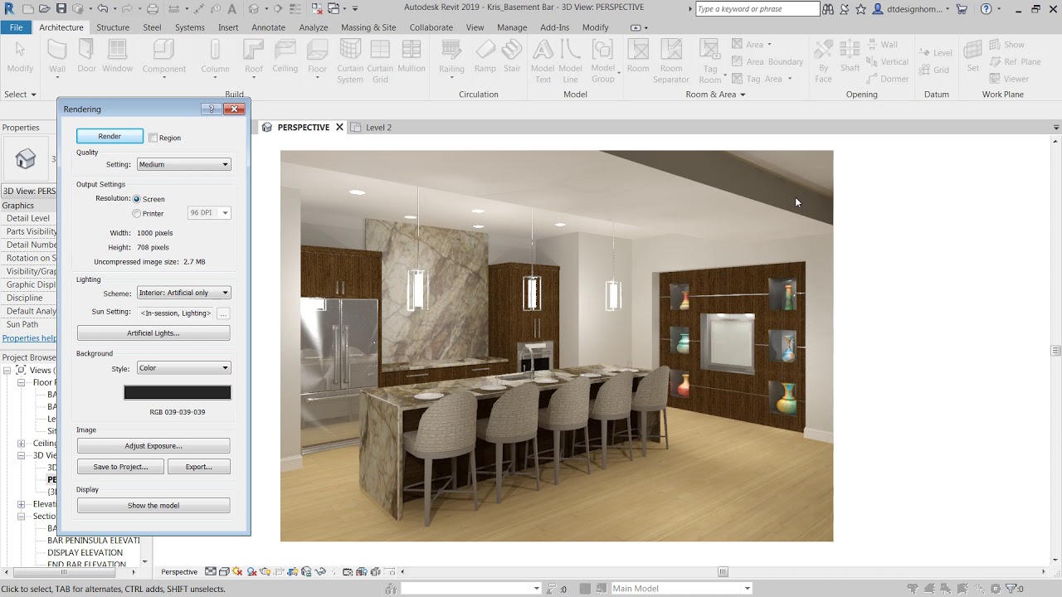
Task: Select the Stair tool
Action: click(512, 56)
